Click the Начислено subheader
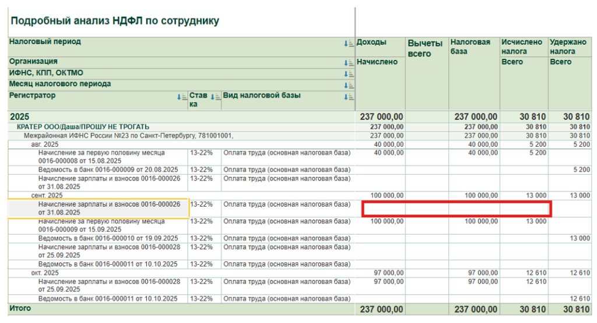597x323 pixels. tap(377, 62)
